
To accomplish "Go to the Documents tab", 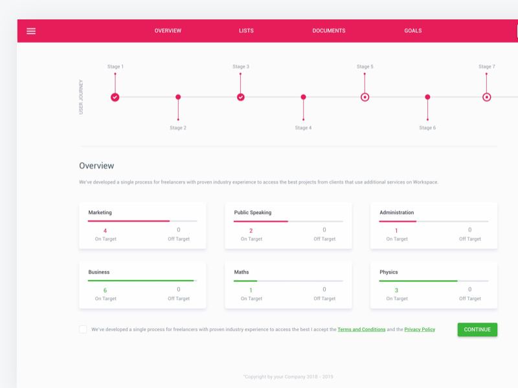I will tap(329, 30).
